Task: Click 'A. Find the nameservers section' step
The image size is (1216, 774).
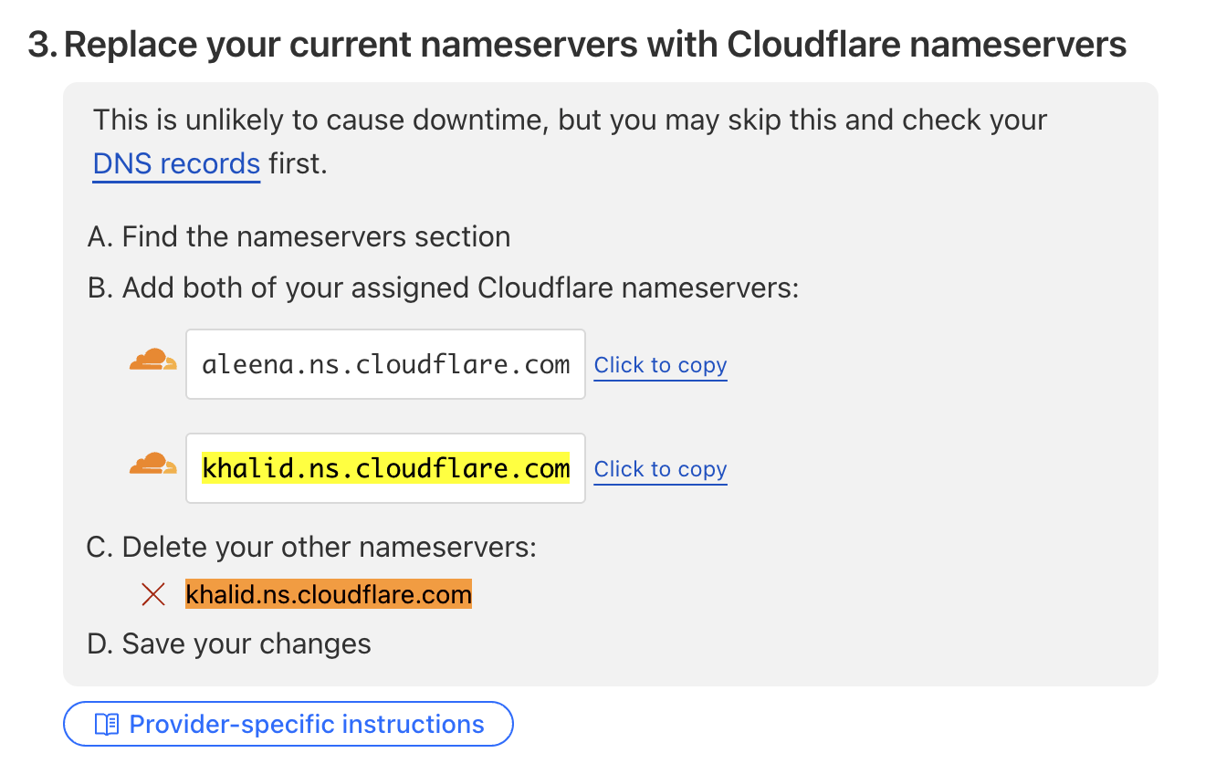Action: (x=299, y=237)
